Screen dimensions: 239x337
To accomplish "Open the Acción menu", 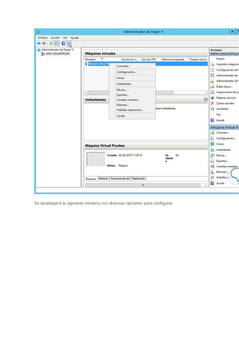I will (55, 38).
